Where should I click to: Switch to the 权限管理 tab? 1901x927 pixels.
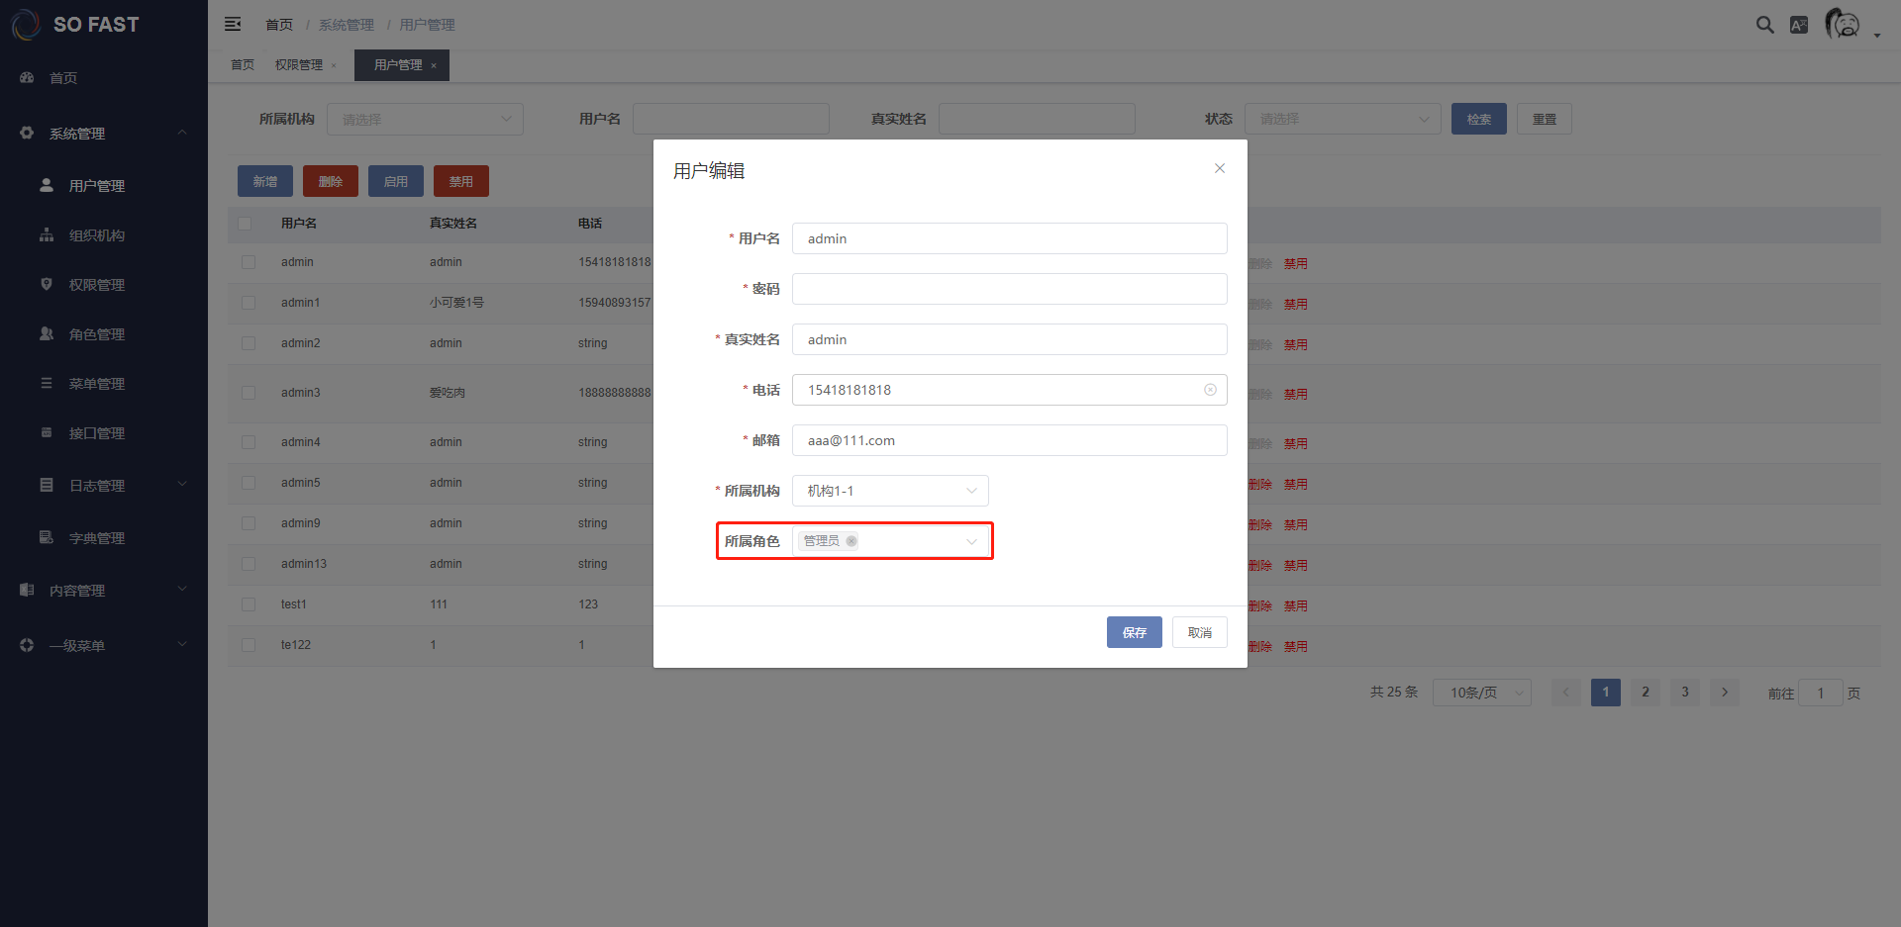[x=298, y=64]
